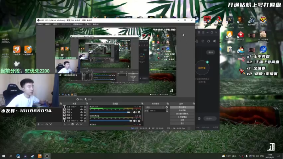Screen dimensions: 283x159
Task: Open Windows Start menu
Action: point(4,156)
